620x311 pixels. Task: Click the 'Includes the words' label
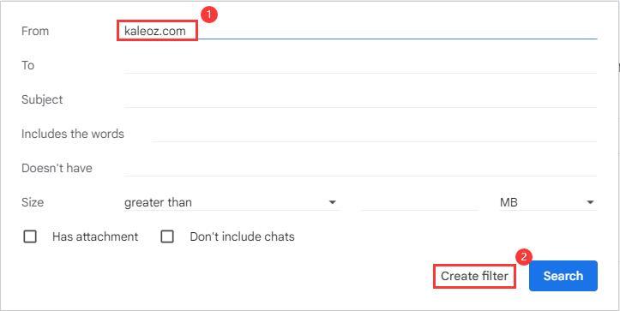[73, 134]
